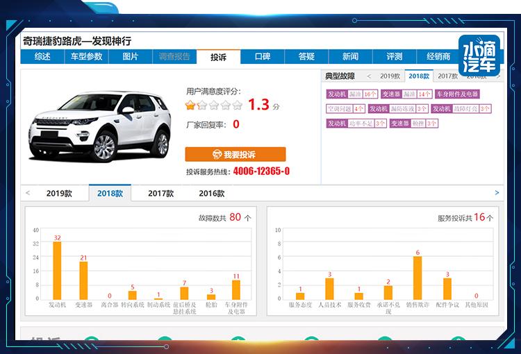Click the first filled orange rating star
The height and width of the screenshot is (354, 521).
point(190,106)
